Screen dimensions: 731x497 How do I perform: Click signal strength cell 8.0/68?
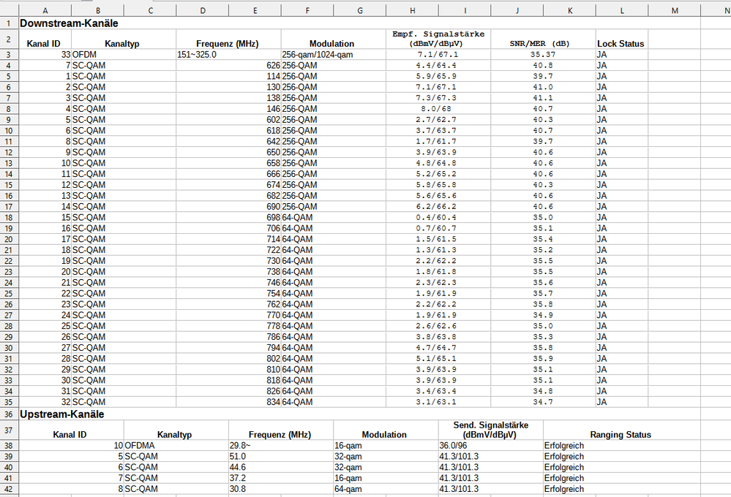coord(438,109)
